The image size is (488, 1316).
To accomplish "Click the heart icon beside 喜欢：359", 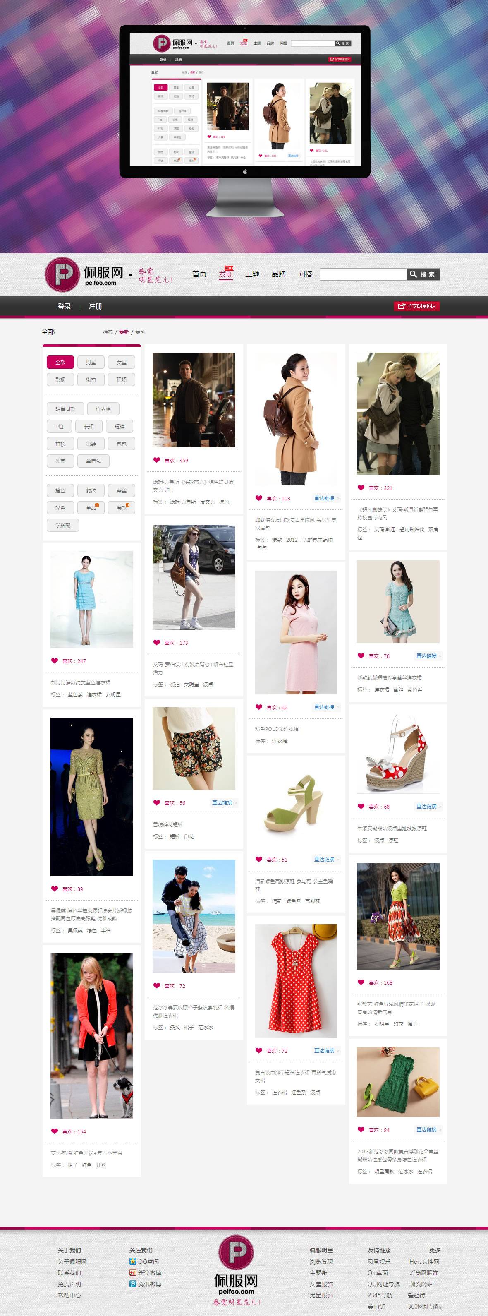I will pos(157,460).
